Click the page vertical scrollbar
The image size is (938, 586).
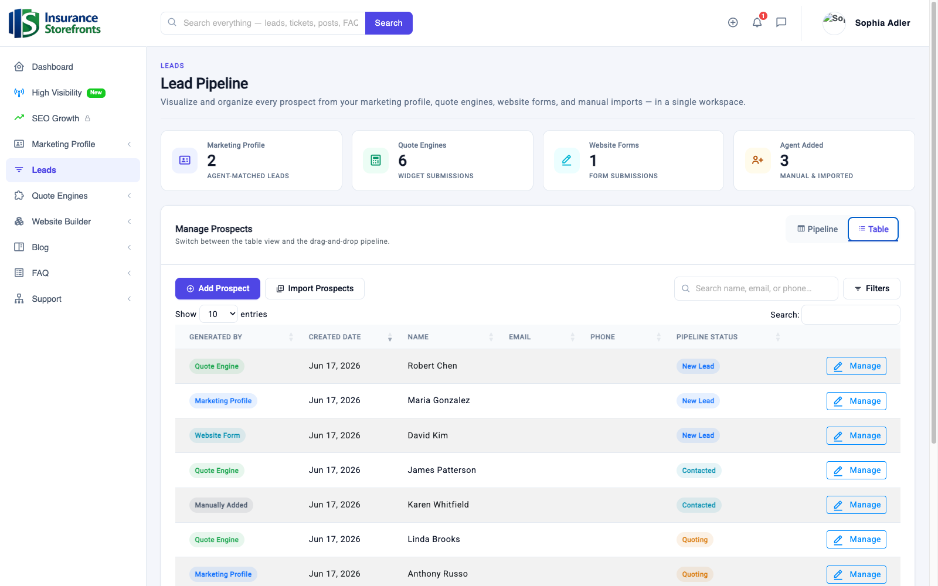(x=934, y=223)
